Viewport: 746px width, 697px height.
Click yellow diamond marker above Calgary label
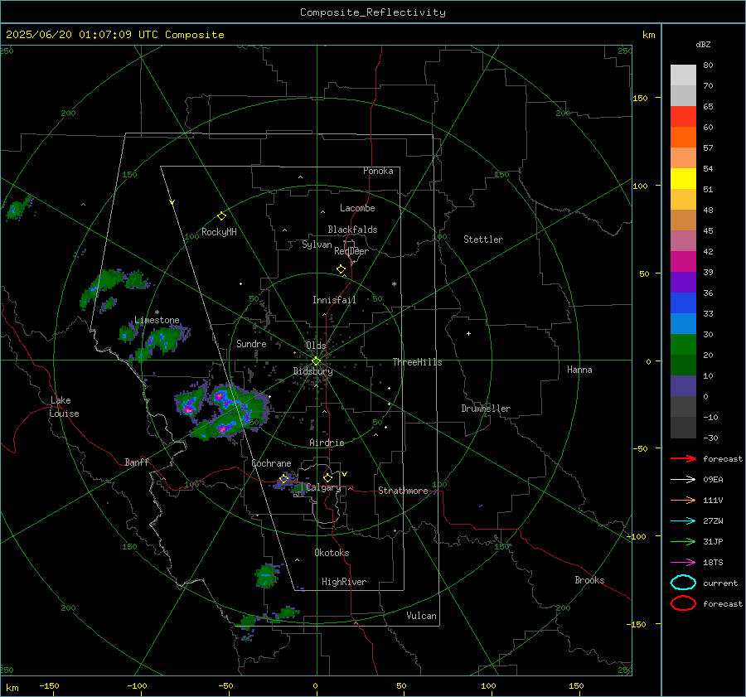point(327,477)
